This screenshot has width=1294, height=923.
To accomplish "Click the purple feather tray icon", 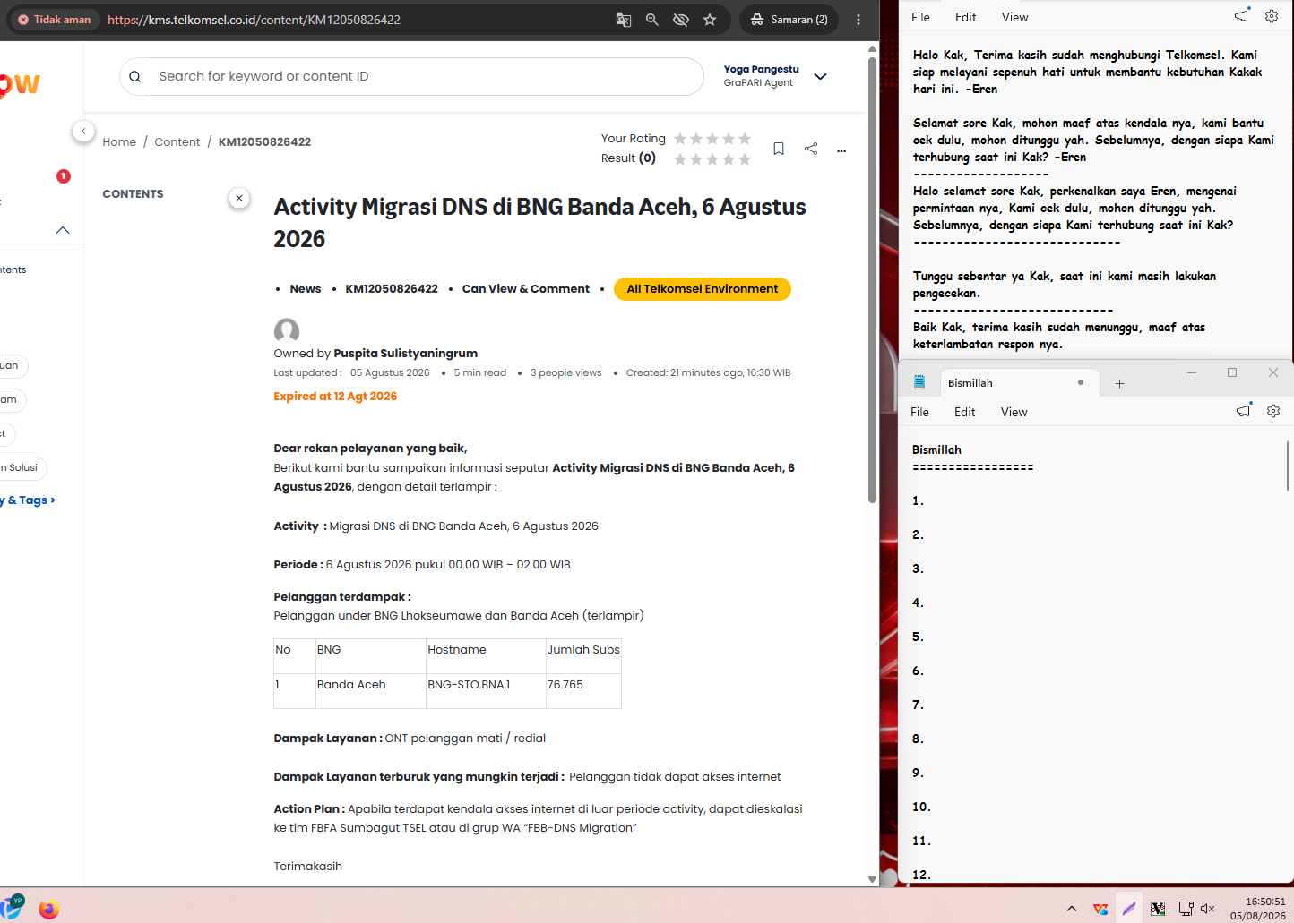I will [x=1129, y=909].
